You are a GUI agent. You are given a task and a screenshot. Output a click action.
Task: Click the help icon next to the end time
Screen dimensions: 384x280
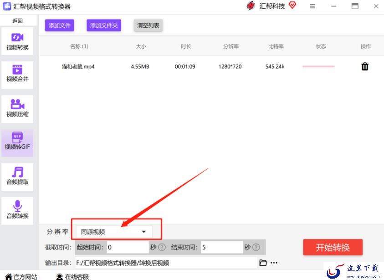pos(256,248)
